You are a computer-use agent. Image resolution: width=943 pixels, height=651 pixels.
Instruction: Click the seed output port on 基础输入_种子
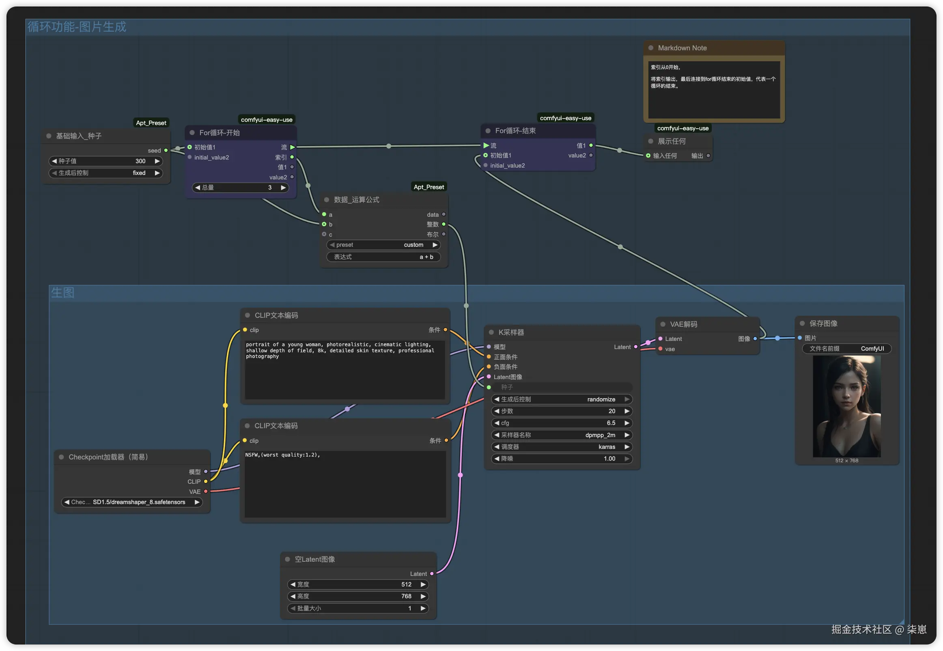[x=166, y=151]
